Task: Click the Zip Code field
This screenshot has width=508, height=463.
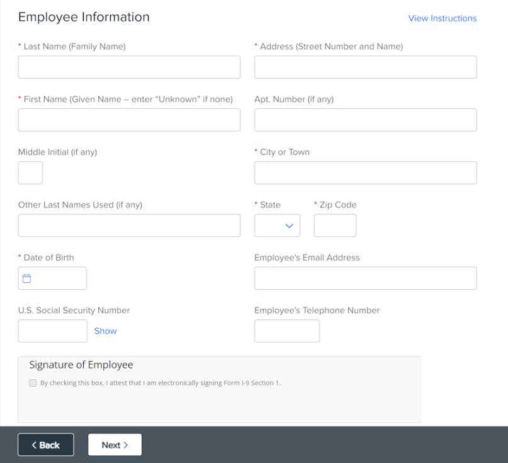Action: (335, 225)
